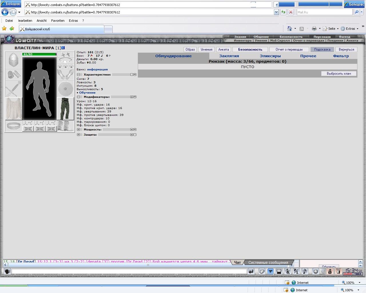The width and height of the screenshot is (366, 293).
Task: Click the face icon left of chat input
Action: point(7,272)
